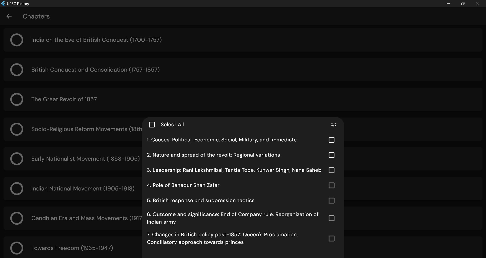
Task: Click the 0/7 selection counter
Action: click(333, 125)
